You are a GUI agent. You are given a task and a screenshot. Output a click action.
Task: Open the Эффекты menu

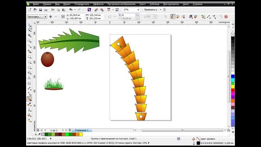click(x=98, y=4)
